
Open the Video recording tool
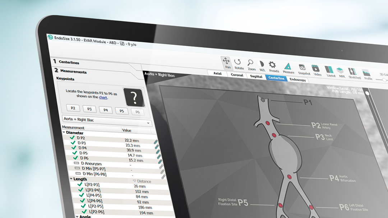(x=317, y=70)
